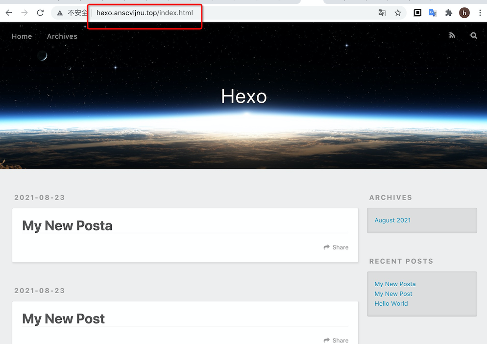
Task: Open the August 2021 archive link
Action: [x=392, y=221]
